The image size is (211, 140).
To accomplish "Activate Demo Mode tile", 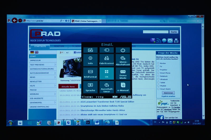I will coord(123,74).
